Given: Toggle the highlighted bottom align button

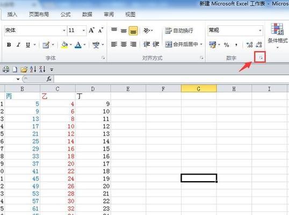Looking at the screenshot, I should pyautogui.click(x=133, y=31).
